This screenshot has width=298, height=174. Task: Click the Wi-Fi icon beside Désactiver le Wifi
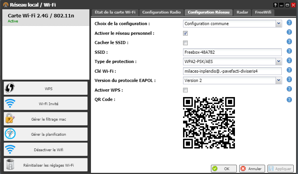pyautogui.click(x=10, y=149)
